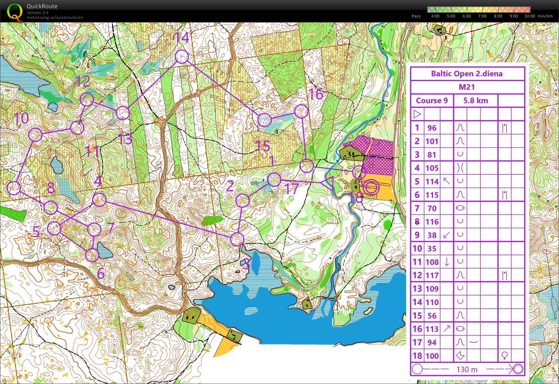Image resolution: width=559 pixels, height=384 pixels.
Task: Open the matstroeng.se/quickroute/en link
Action: point(55,18)
